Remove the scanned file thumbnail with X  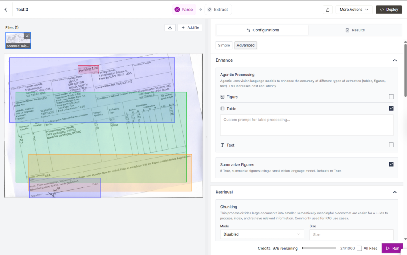(27, 36)
